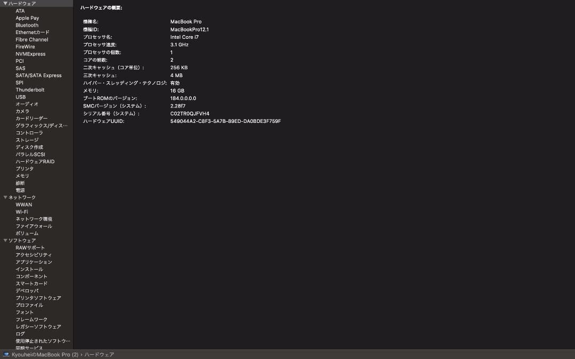Collapse the ハードウェア disclosure triangle
Viewport: 575px width, 359px height.
(x=5, y=4)
